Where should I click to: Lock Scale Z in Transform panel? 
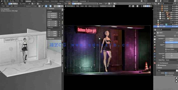coord(59,35)
